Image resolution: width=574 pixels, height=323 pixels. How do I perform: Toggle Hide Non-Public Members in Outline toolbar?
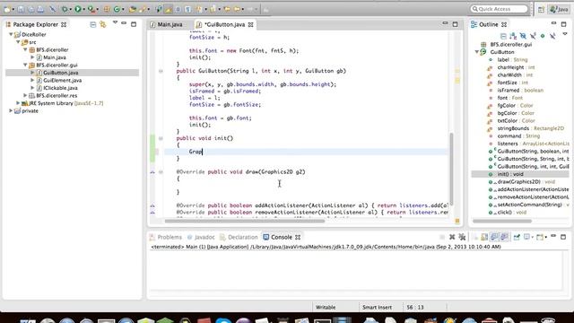(x=543, y=36)
